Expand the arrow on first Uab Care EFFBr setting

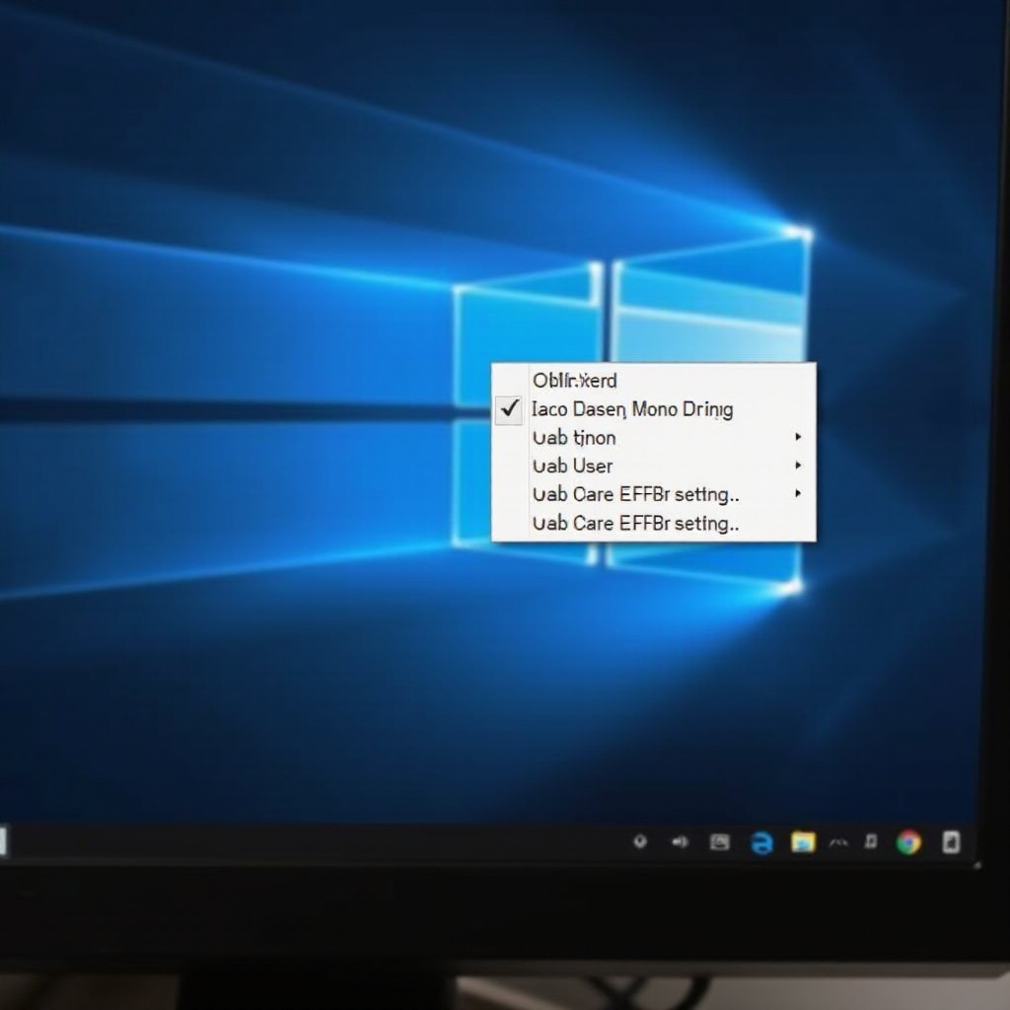tap(798, 494)
